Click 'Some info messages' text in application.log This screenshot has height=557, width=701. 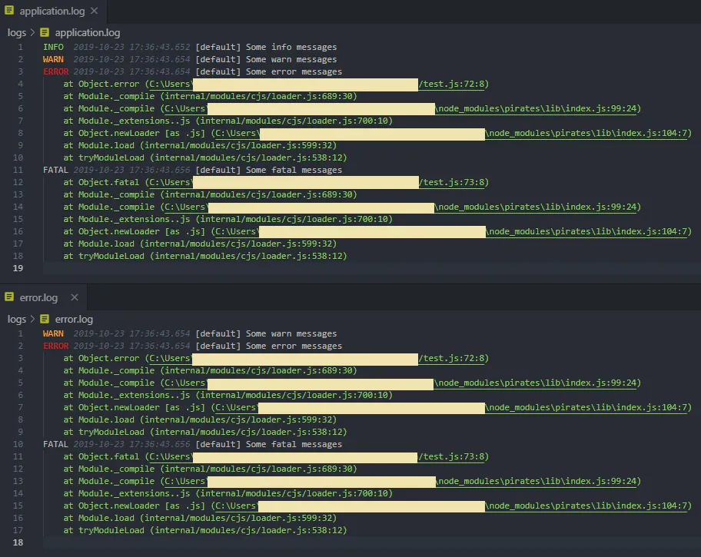pos(291,47)
